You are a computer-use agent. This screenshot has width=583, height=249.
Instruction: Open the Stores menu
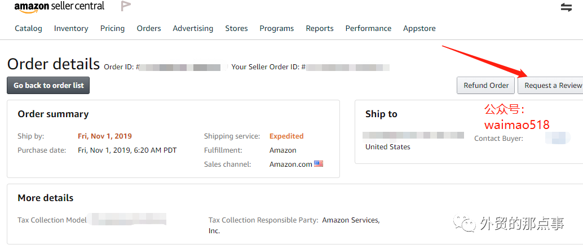pyautogui.click(x=236, y=28)
